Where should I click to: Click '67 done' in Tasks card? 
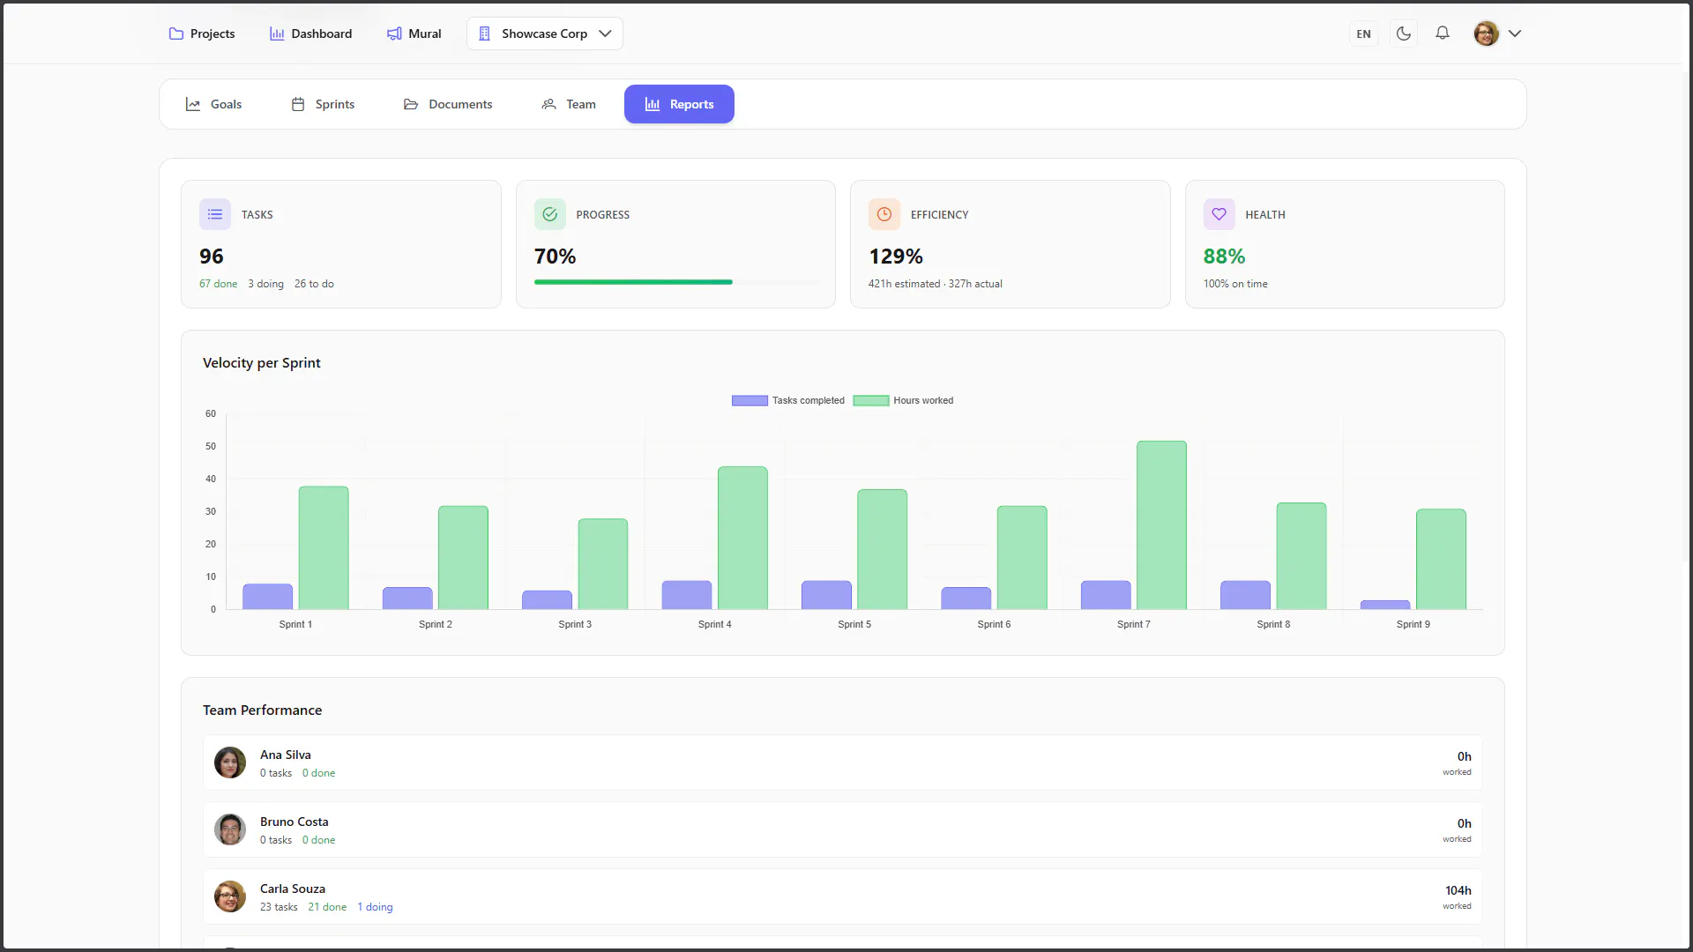click(218, 284)
